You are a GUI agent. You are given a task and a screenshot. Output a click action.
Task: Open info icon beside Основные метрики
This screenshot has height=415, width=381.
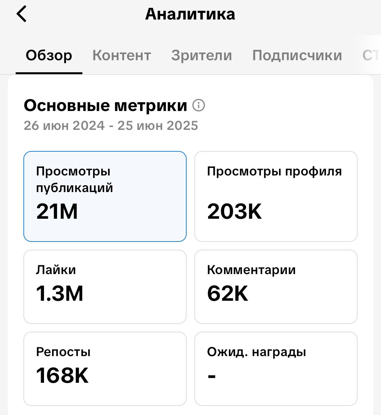pos(199,105)
